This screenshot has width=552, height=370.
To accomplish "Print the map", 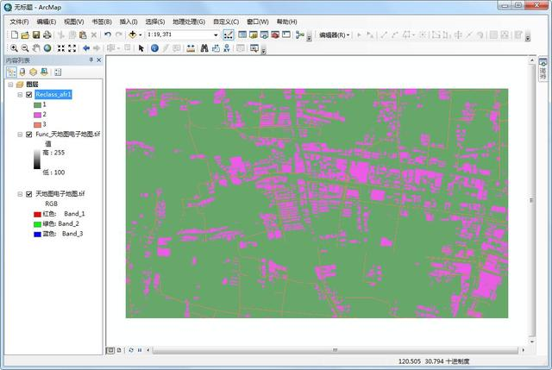I will pos(47,34).
